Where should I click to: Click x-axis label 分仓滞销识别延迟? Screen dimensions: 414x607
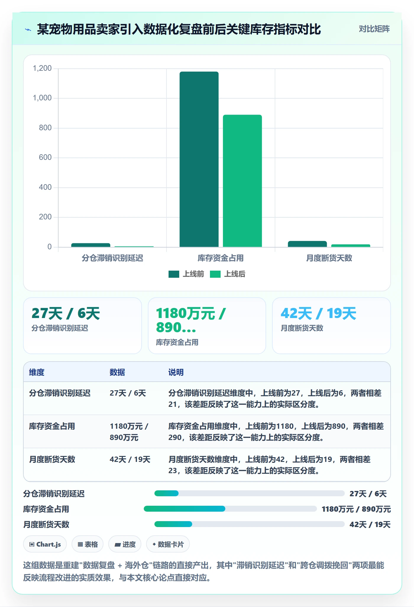pos(112,258)
